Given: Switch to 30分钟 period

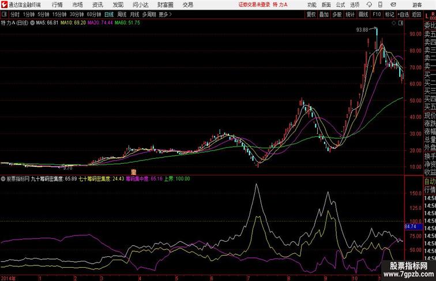Looking at the screenshot, I should point(77,14).
